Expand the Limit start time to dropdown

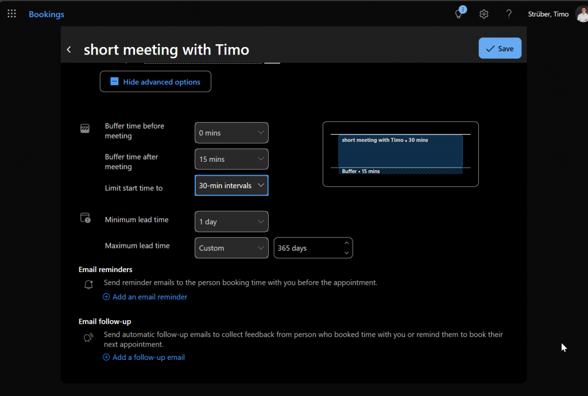point(231,186)
